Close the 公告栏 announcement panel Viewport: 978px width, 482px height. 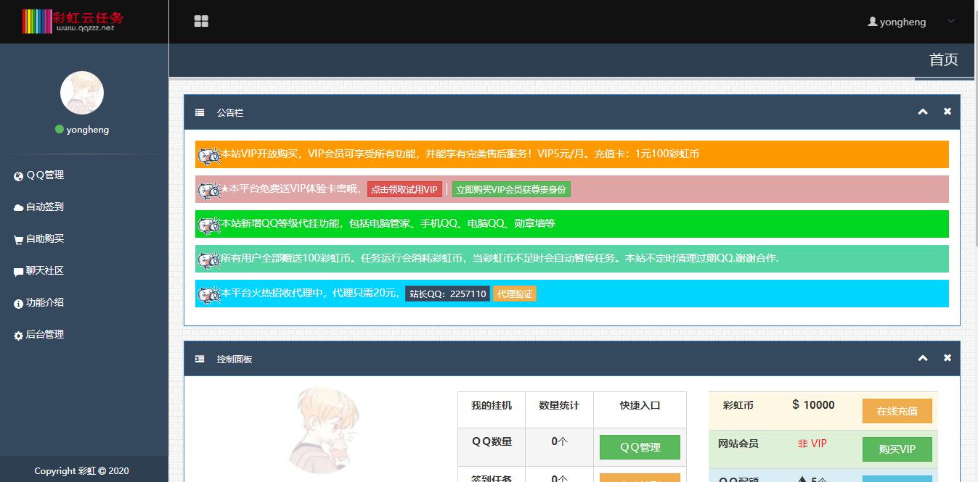click(x=947, y=112)
